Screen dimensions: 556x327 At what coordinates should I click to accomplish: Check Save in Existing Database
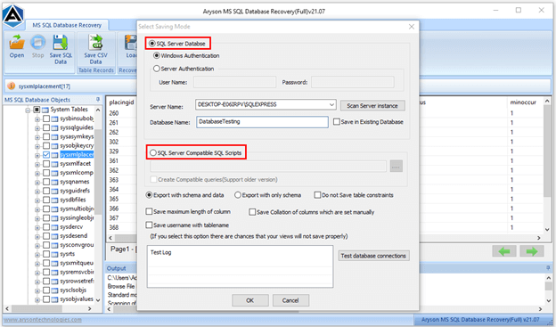click(337, 122)
